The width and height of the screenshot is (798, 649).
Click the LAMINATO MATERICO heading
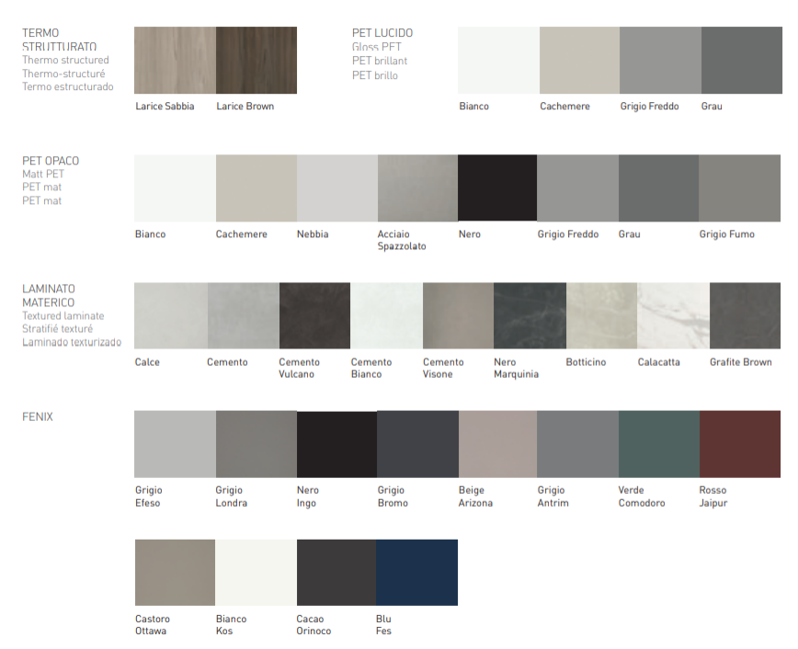(x=49, y=296)
